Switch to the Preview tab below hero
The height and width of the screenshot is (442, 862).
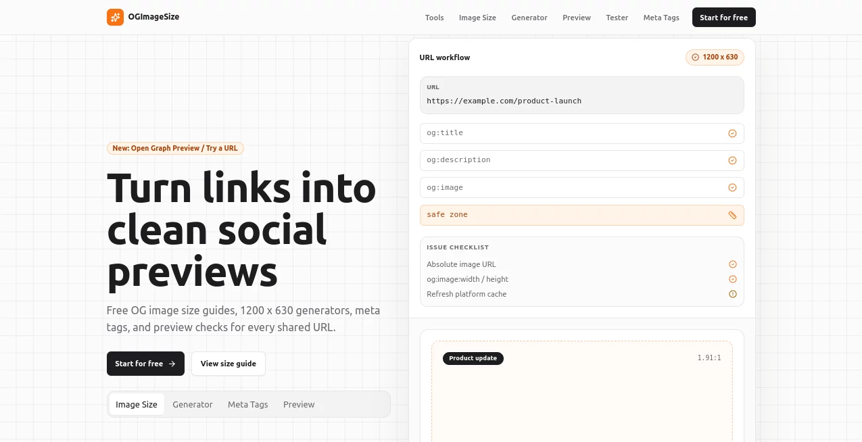[x=299, y=404]
